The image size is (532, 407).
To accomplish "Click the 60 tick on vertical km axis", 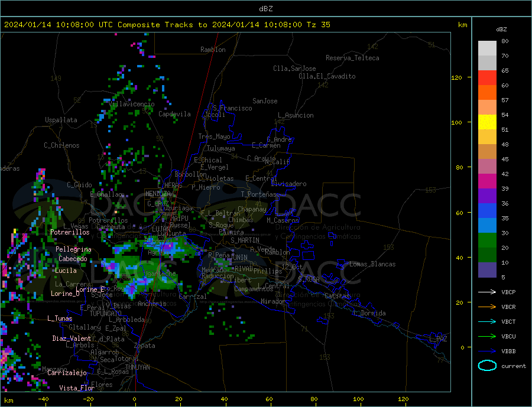I will tap(459, 213).
